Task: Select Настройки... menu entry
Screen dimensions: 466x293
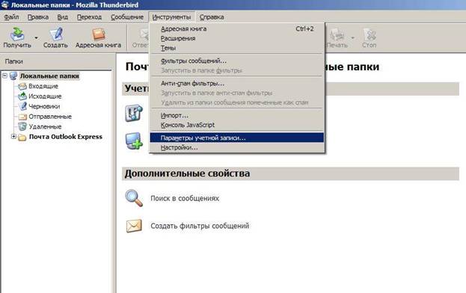Action: (x=237, y=147)
